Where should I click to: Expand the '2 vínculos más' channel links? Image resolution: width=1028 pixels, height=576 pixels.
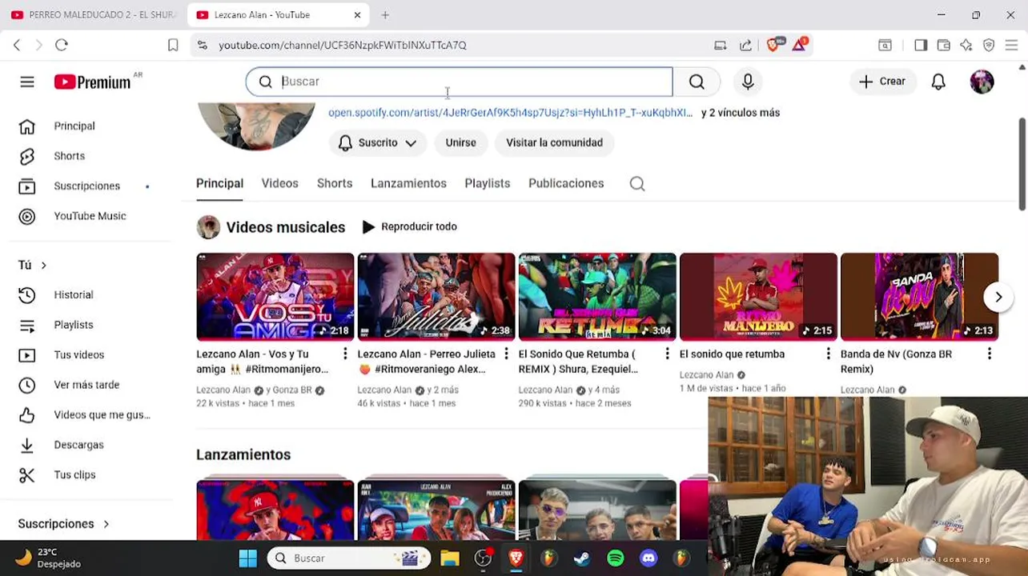[x=741, y=113]
